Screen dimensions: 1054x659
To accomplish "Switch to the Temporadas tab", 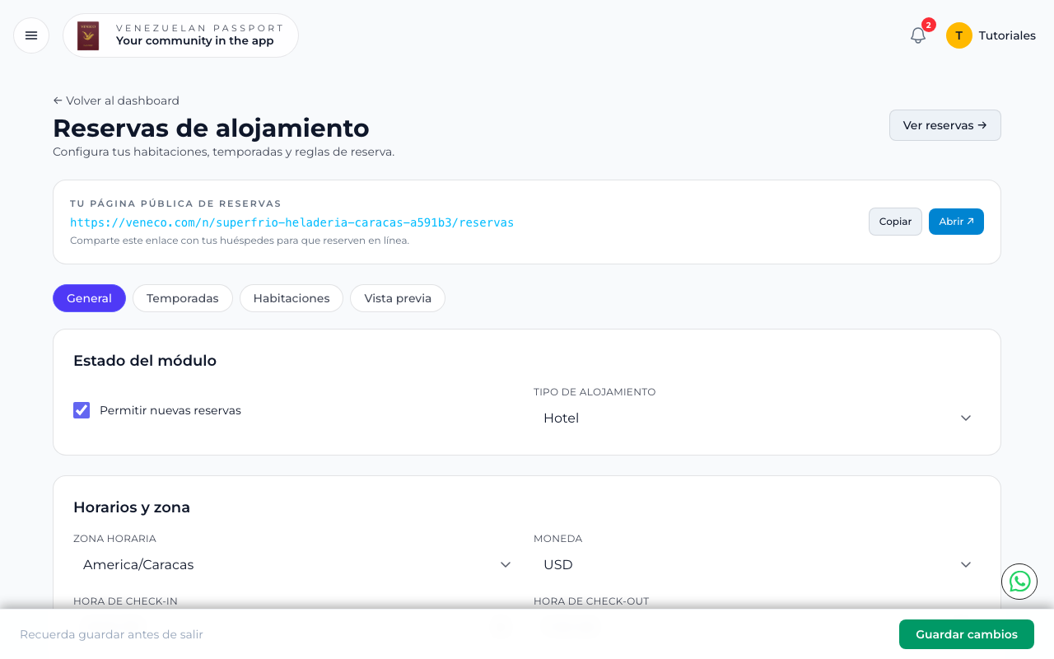I will click(x=183, y=298).
